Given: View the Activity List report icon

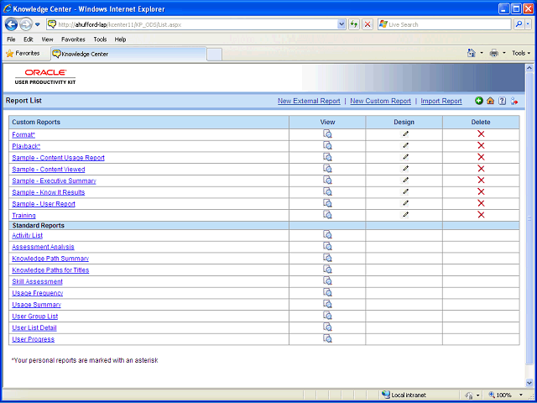Looking at the screenshot, I should pos(327,235).
